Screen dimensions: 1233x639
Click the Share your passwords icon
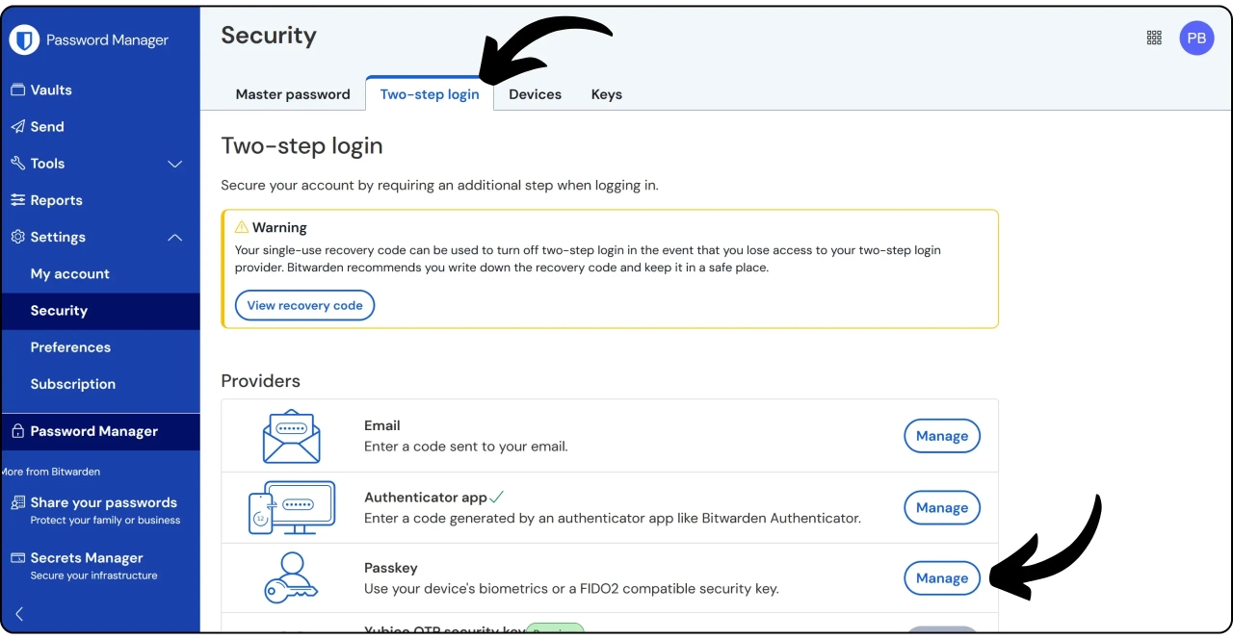(x=17, y=502)
